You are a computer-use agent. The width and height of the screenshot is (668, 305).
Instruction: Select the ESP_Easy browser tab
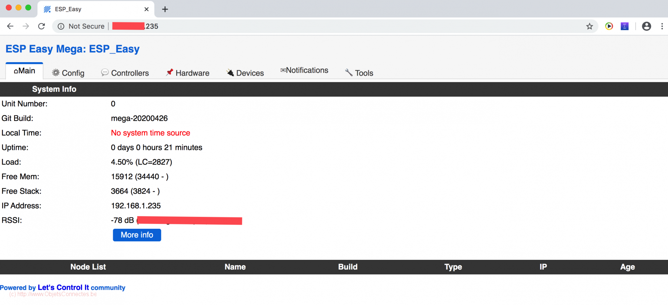(x=96, y=9)
